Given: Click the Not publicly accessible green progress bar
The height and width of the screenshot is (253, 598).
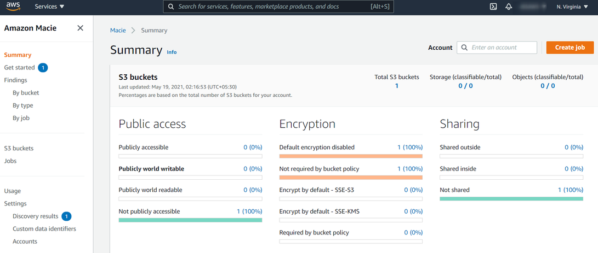Looking at the screenshot, I should [190, 220].
